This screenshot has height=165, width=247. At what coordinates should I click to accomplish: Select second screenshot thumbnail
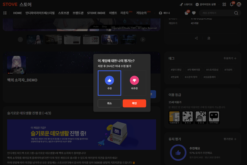coord(53,39)
